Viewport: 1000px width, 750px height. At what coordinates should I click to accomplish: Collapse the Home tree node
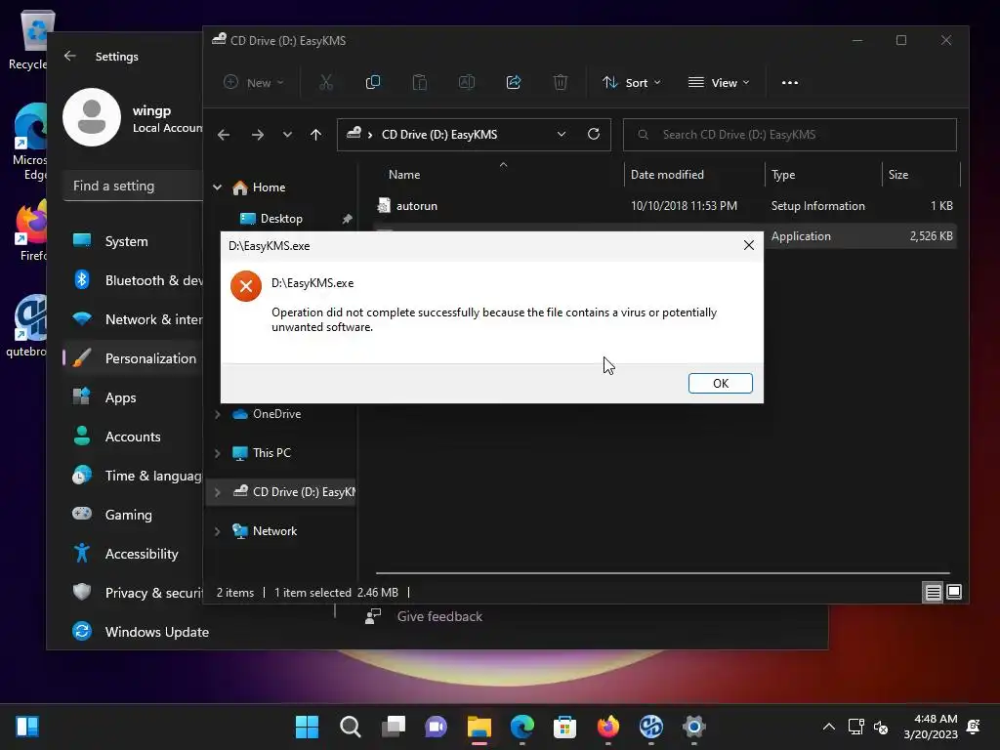(x=218, y=187)
